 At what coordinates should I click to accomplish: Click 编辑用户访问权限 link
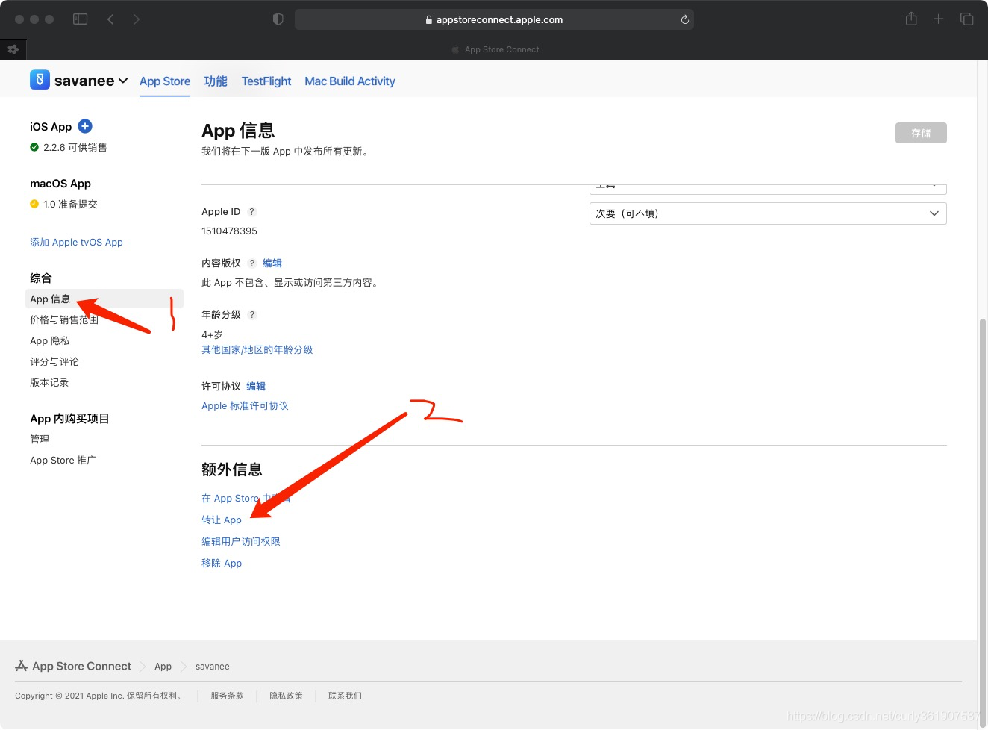tap(241, 541)
